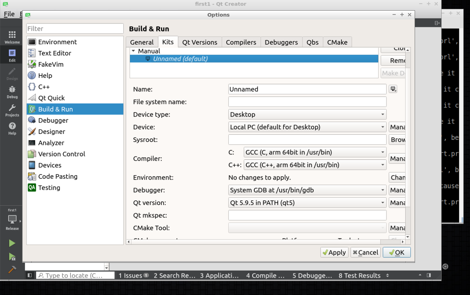This screenshot has width=470, height=295.
Task: Select Debugger options category
Action: coord(75,120)
